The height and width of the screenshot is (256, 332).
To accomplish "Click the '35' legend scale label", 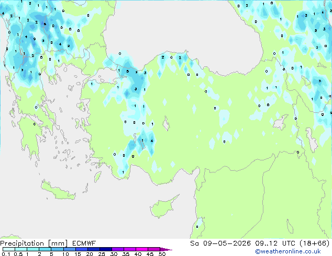I will click(x=126, y=254).
